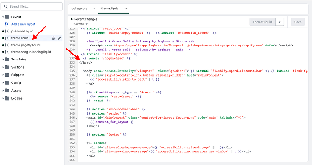312x165 pixels.
Task: Expand the Templates folder arrow
Action: (3, 60)
